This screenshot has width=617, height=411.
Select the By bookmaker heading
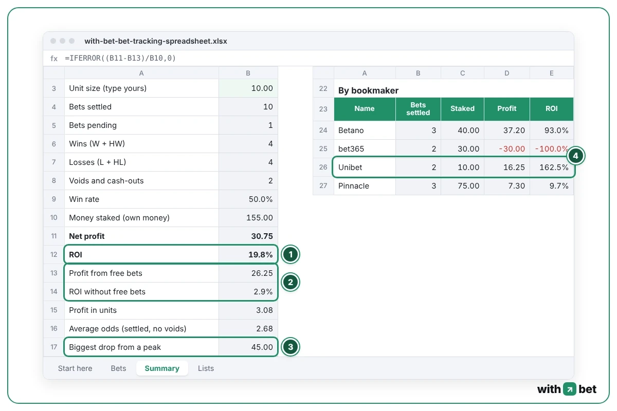pos(368,90)
